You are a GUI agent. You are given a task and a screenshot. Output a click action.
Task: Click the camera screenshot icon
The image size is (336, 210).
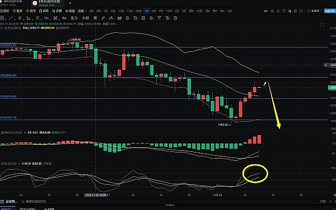(272, 11)
